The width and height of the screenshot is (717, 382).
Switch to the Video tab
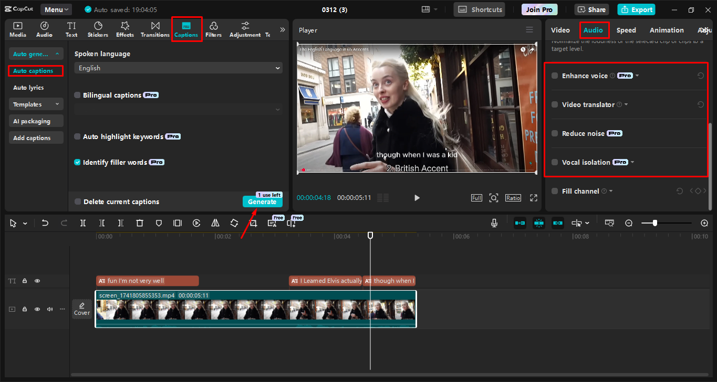coord(560,30)
